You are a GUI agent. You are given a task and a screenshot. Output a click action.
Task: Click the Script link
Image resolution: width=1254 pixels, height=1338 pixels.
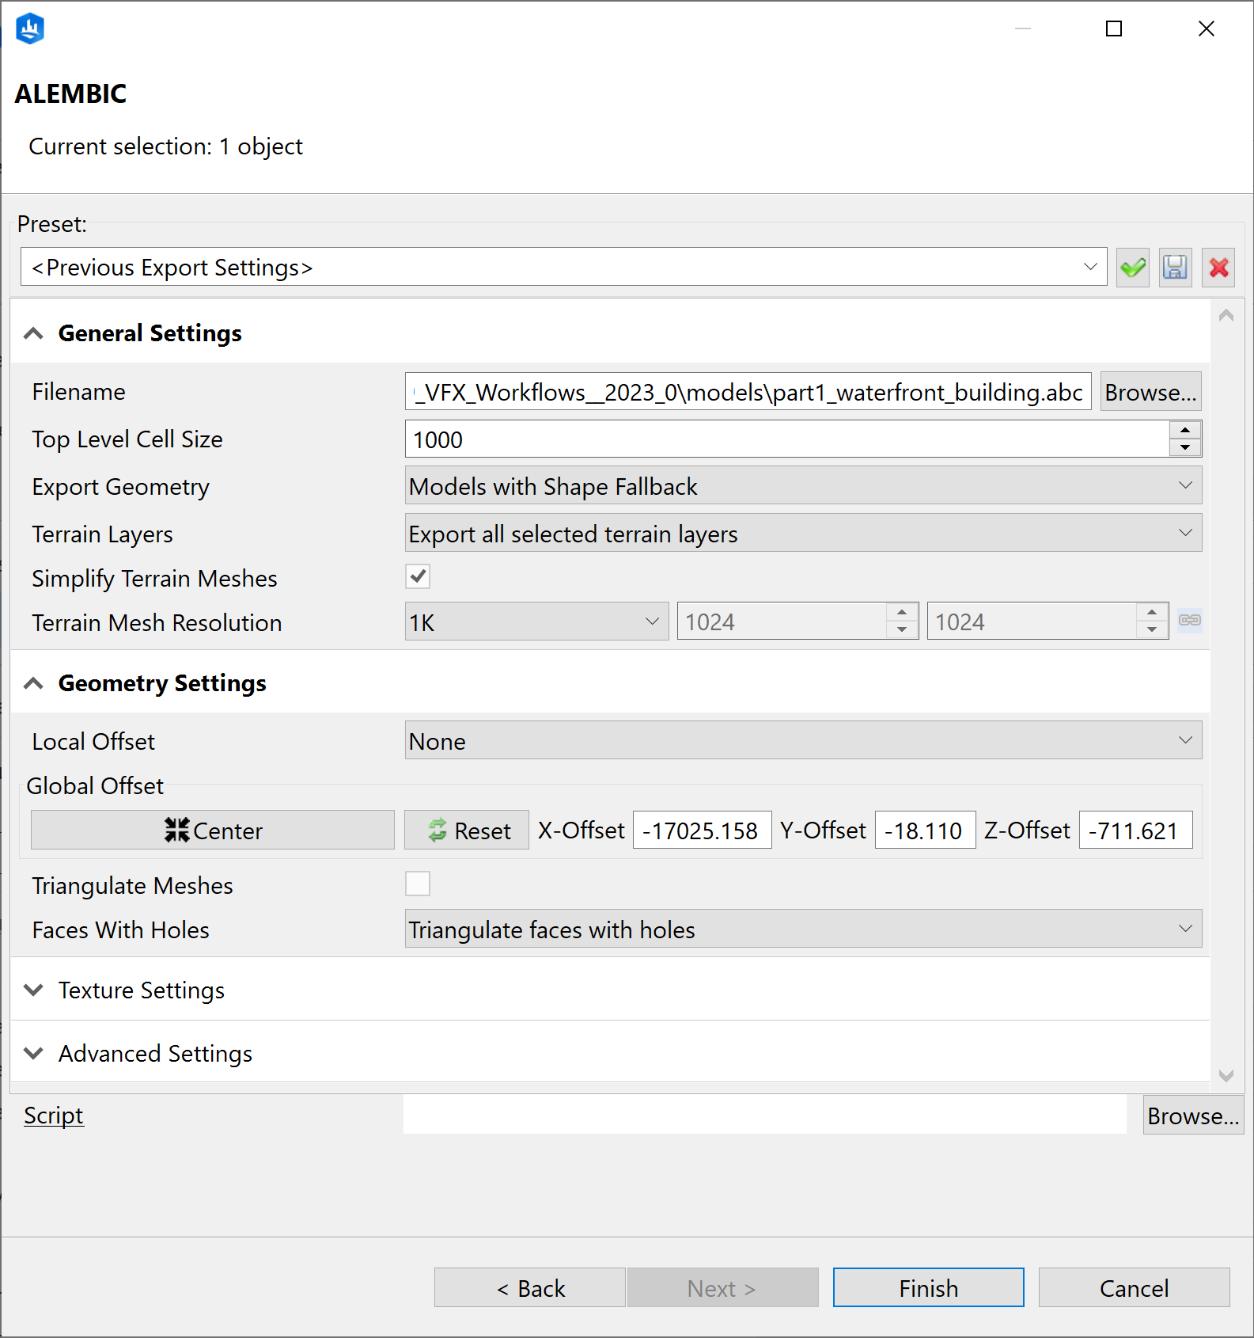pyautogui.click(x=53, y=1116)
